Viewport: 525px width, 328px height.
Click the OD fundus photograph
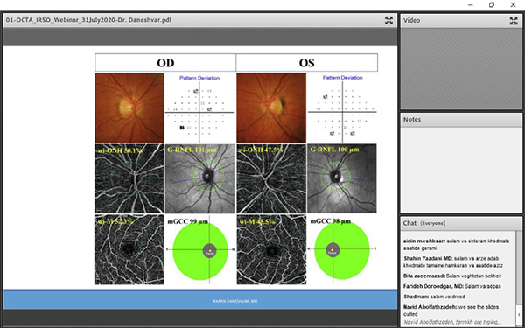click(x=129, y=108)
